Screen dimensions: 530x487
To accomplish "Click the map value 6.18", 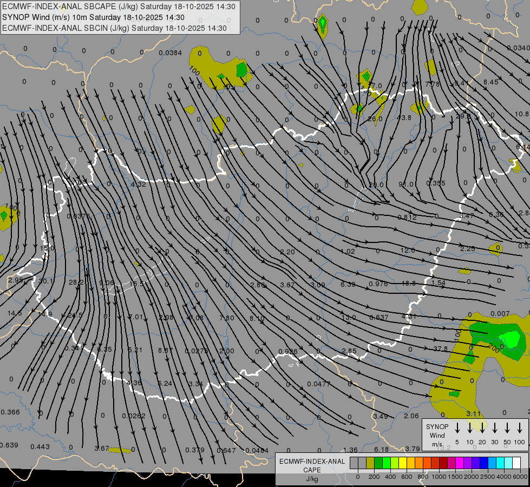I will click(382, 449).
